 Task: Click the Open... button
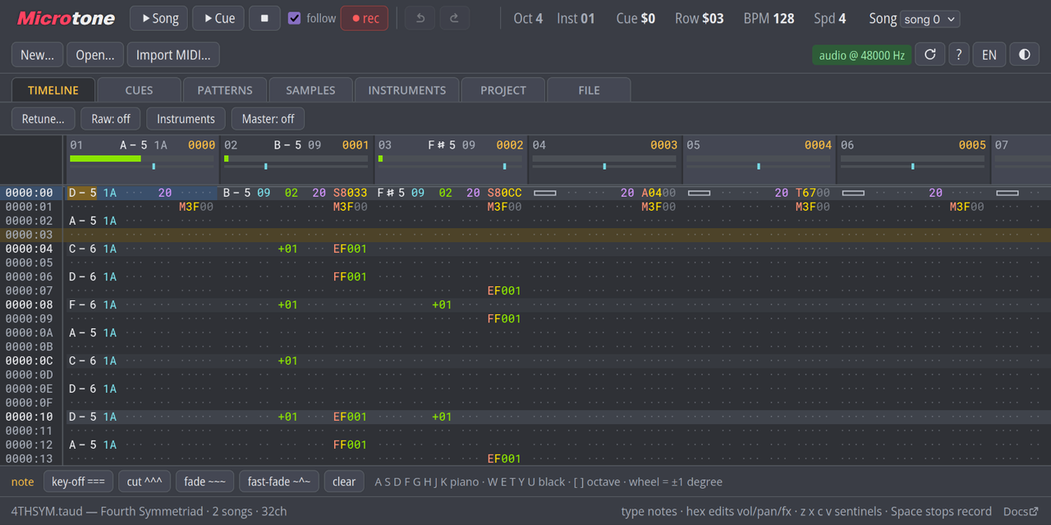(x=95, y=55)
